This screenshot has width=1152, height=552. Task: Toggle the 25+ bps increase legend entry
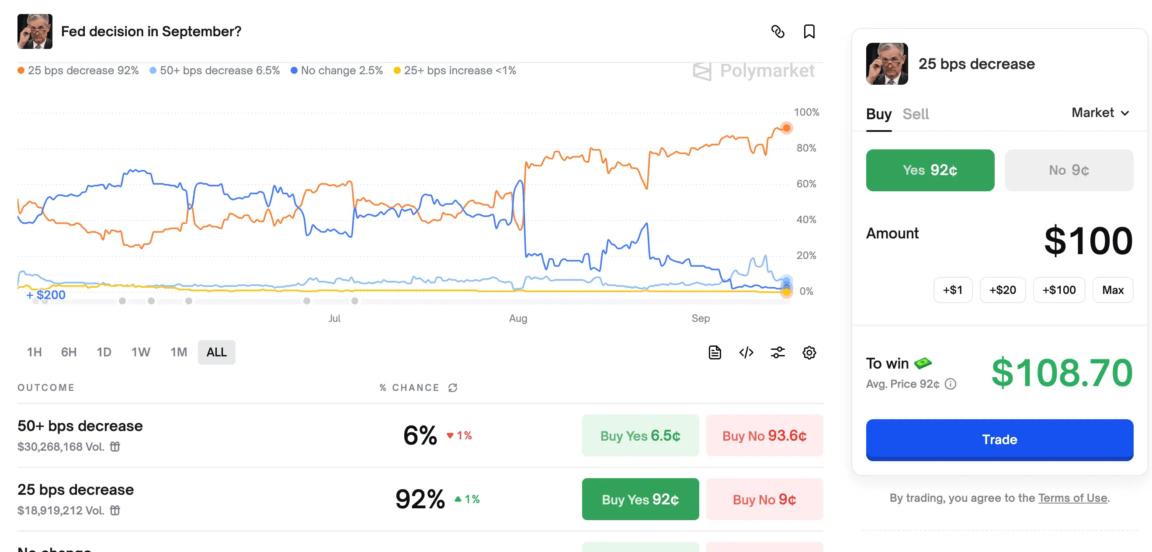pos(455,71)
